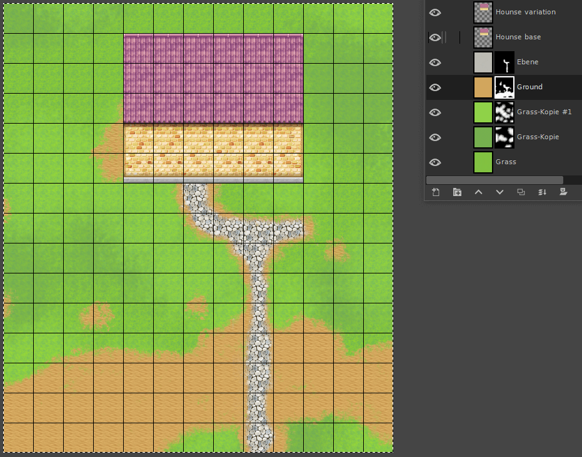Lower the layer with down-chevron button

499,192
